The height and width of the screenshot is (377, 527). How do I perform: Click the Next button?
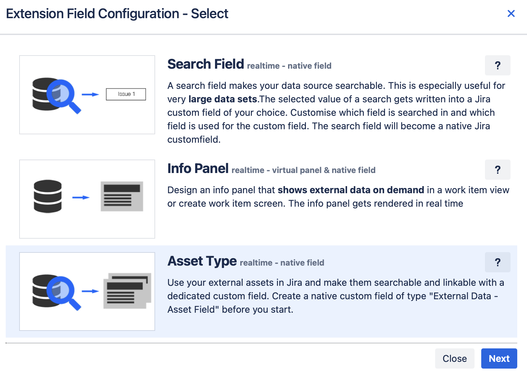[499, 358]
